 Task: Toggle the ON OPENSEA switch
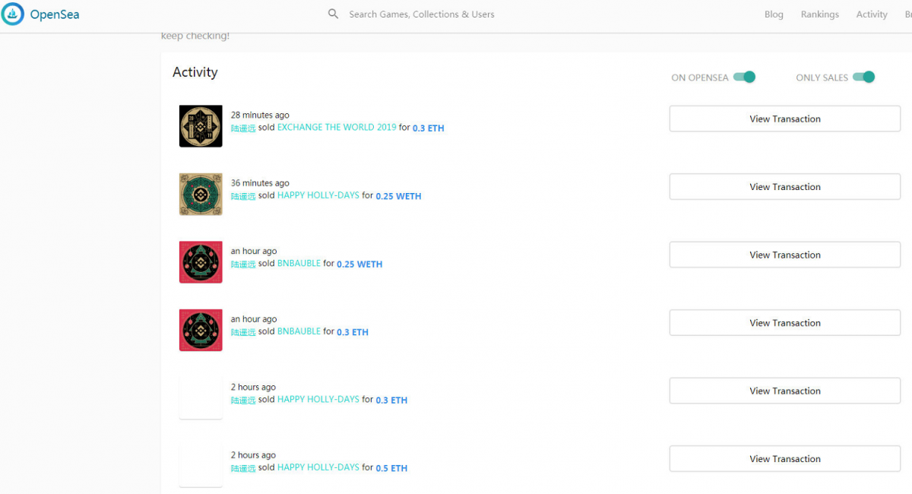pyautogui.click(x=745, y=77)
